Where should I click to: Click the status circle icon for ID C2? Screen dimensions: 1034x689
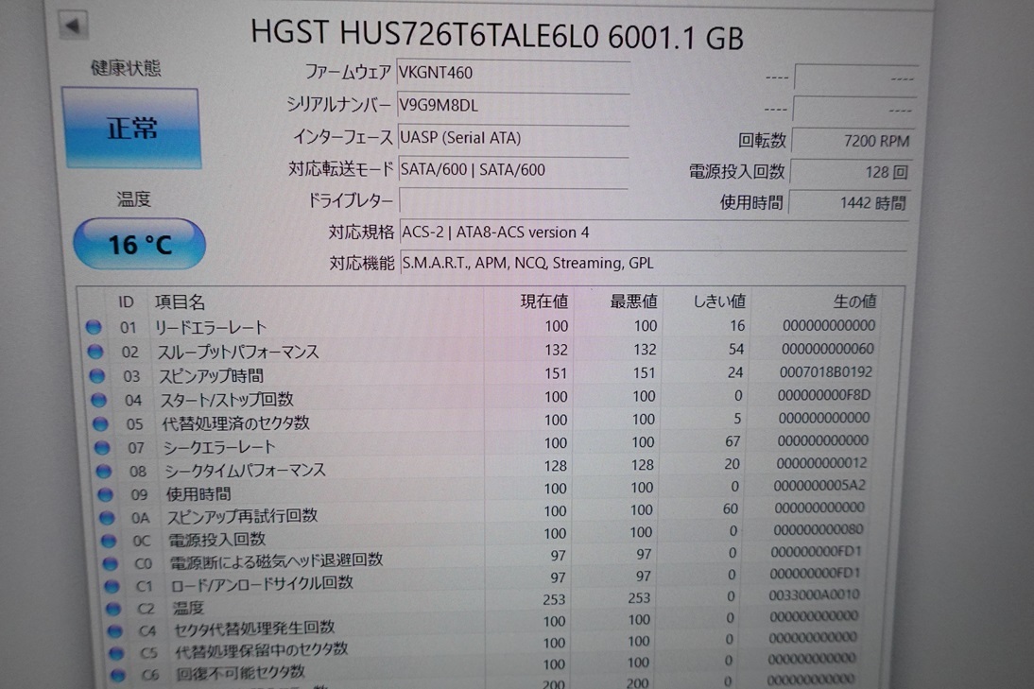(113, 608)
